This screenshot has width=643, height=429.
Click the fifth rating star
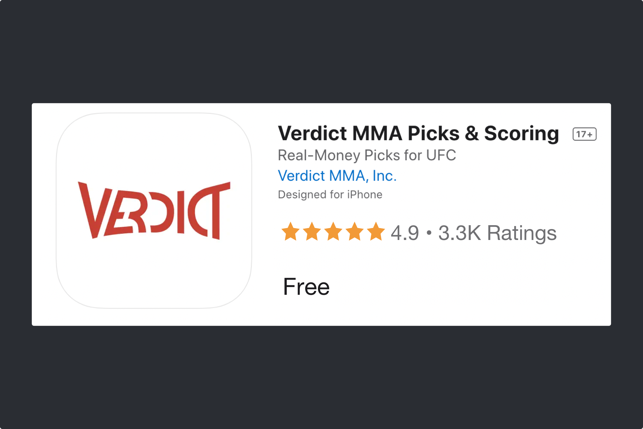pyautogui.click(x=376, y=232)
